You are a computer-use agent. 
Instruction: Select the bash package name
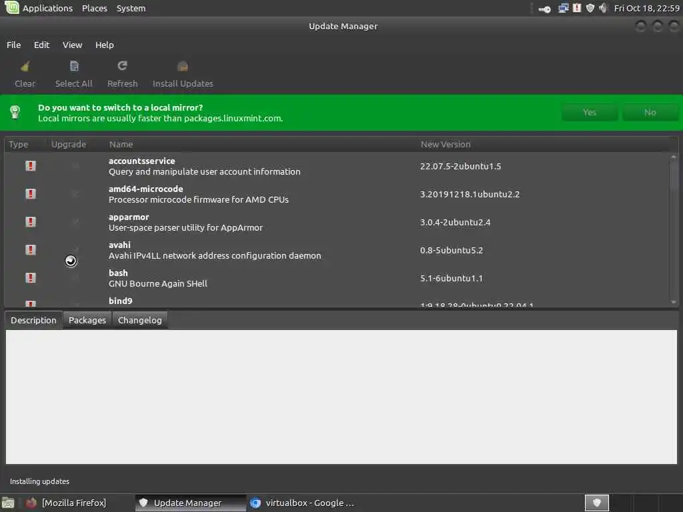tap(118, 273)
